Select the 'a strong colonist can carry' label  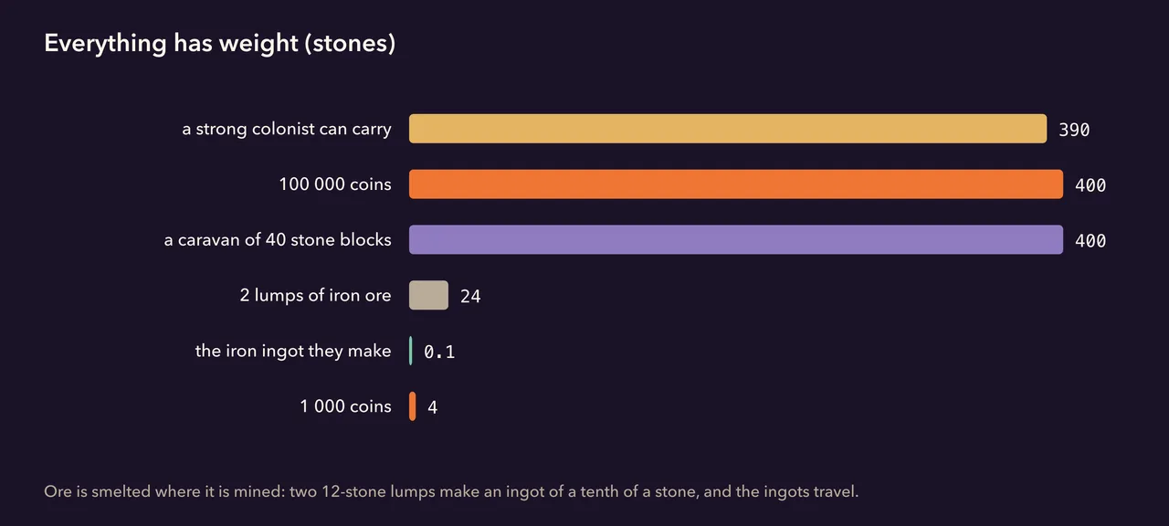pyautogui.click(x=287, y=129)
